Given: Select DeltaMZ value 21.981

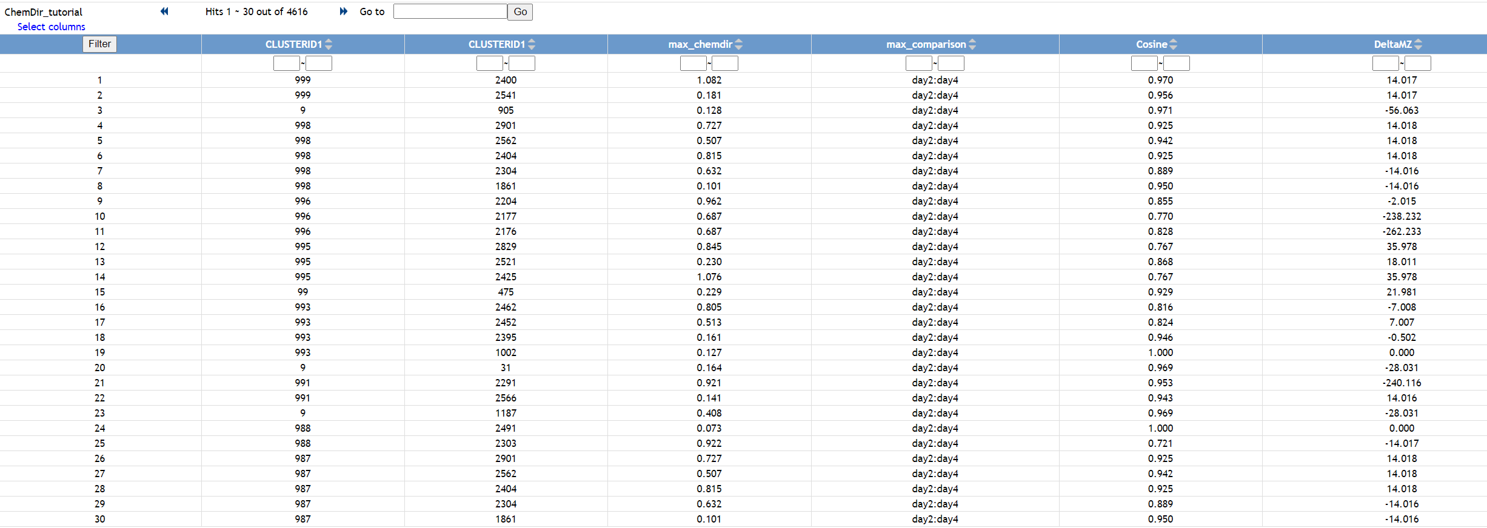Looking at the screenshot, I should (1402, 292).
